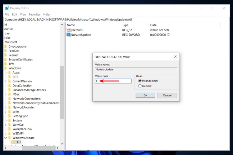Select the Windows key in tree
This screenshot has height=155, width=233.
click(x=15, y=68)
